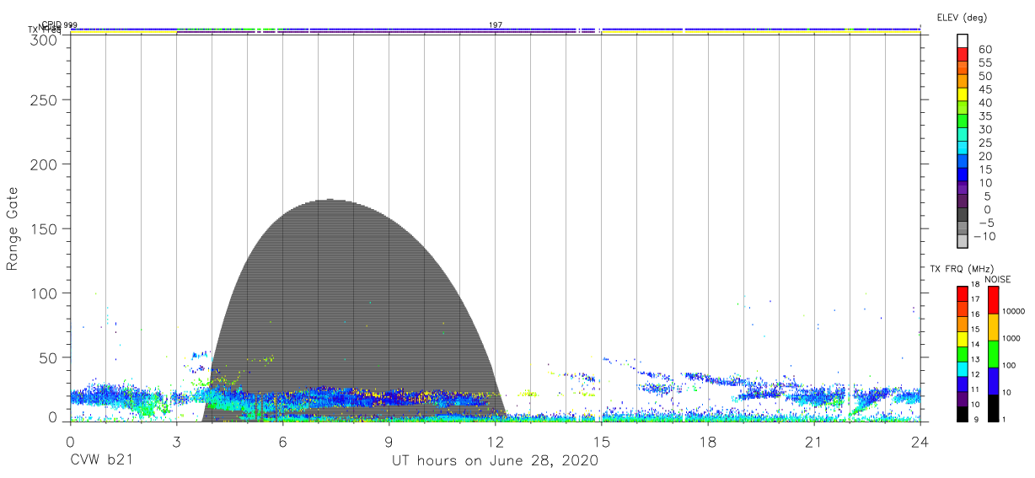Click the x-axis tick label '9'
The image size is (1035, 478).
point(389,441)
